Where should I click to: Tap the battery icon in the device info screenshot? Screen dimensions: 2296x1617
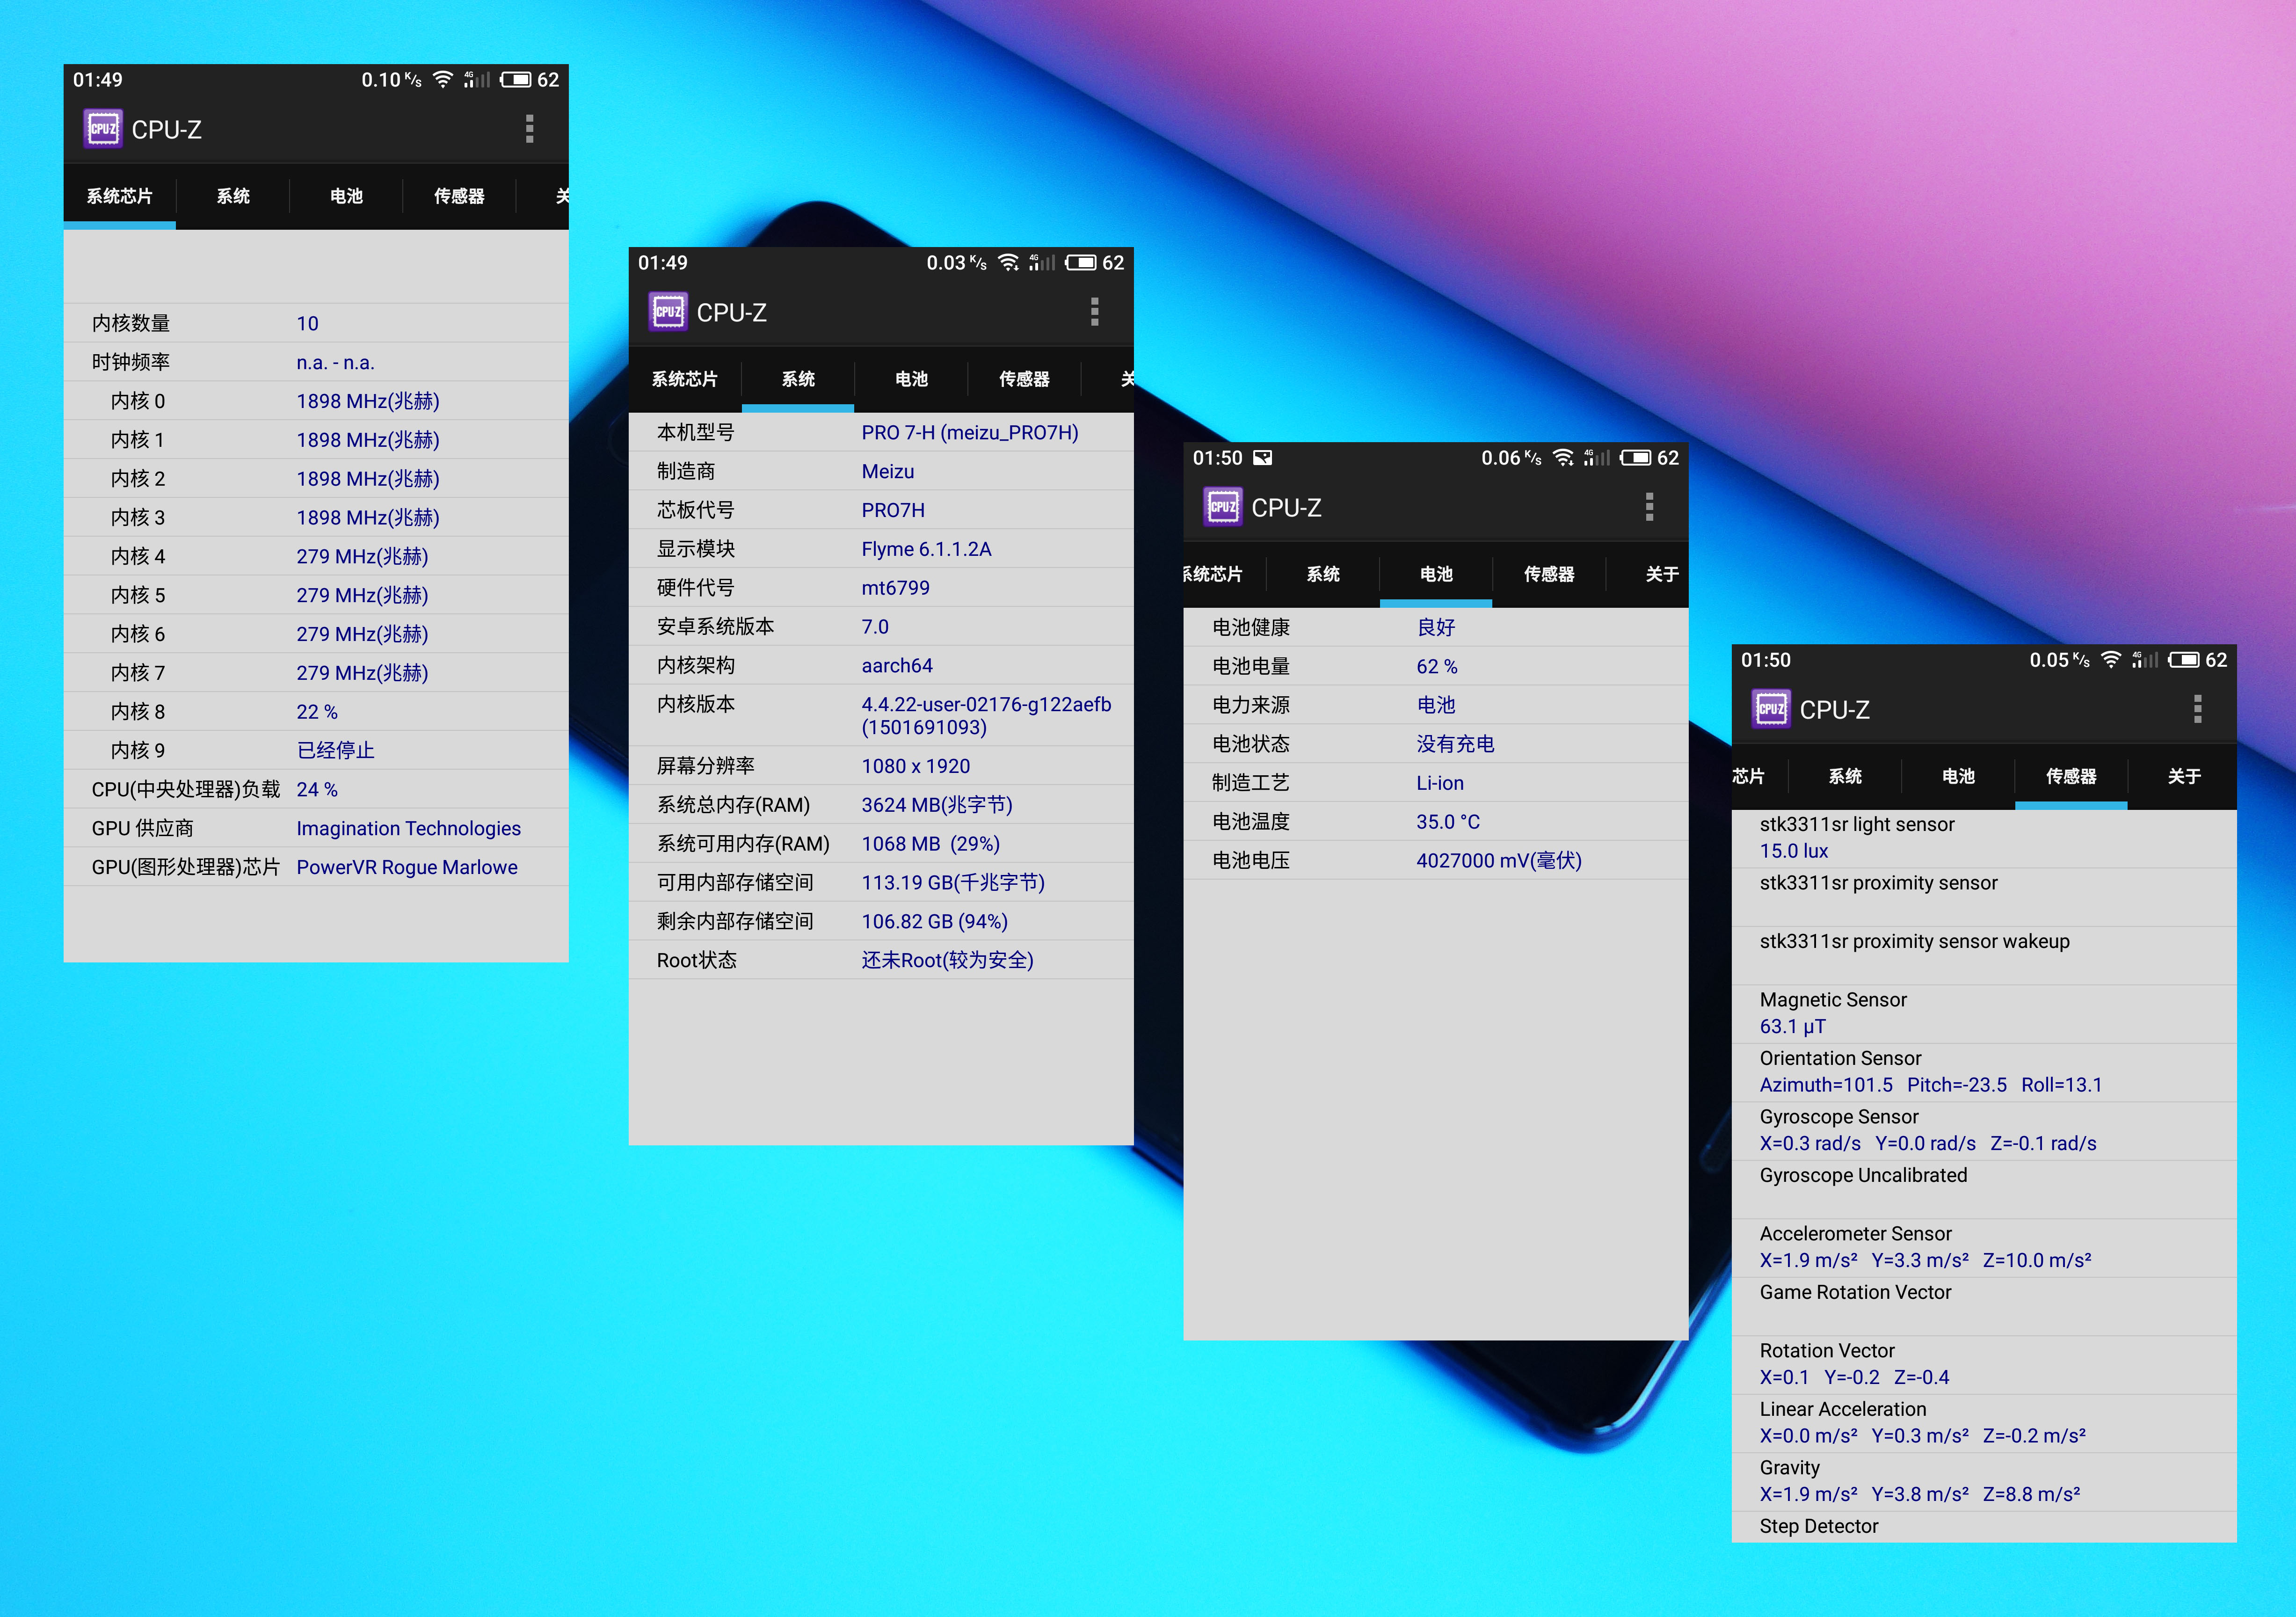(1081, 262)
